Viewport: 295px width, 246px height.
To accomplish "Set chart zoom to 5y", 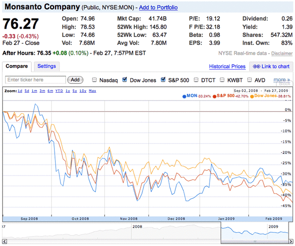I will 75,91.
